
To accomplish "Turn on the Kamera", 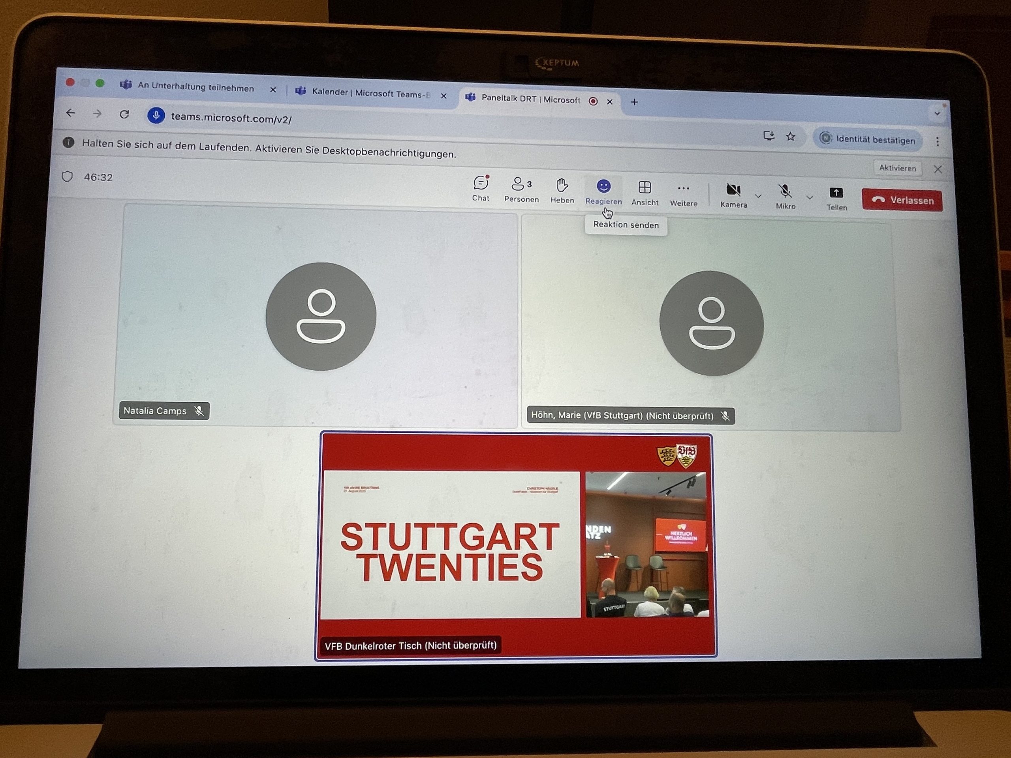I will point(734,195).
